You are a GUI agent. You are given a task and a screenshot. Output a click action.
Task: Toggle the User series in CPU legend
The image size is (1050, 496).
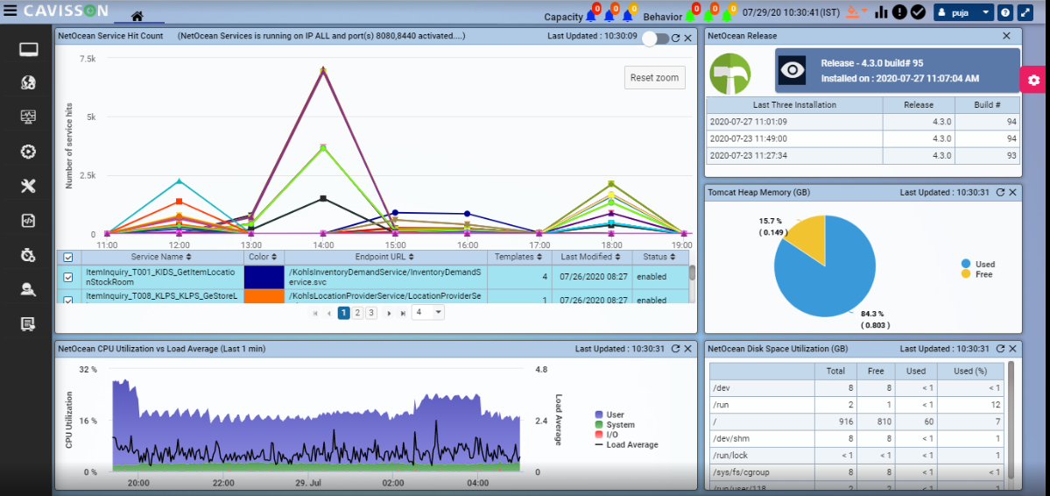coord(610,415)
